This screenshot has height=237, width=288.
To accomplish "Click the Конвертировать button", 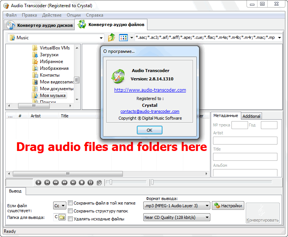I will 263,213.
